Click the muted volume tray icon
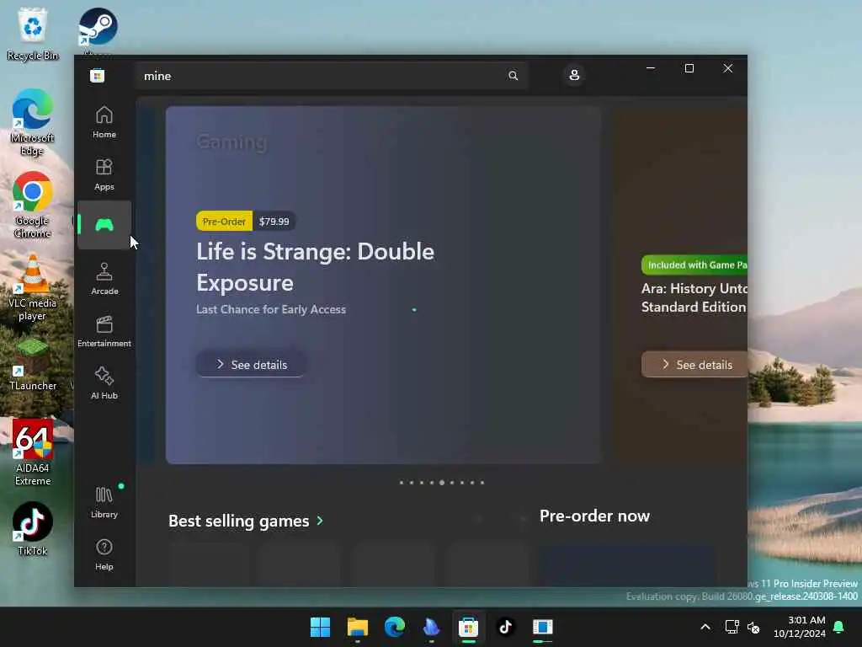This screenshot has height=647, width=862. tap(753, 627)
